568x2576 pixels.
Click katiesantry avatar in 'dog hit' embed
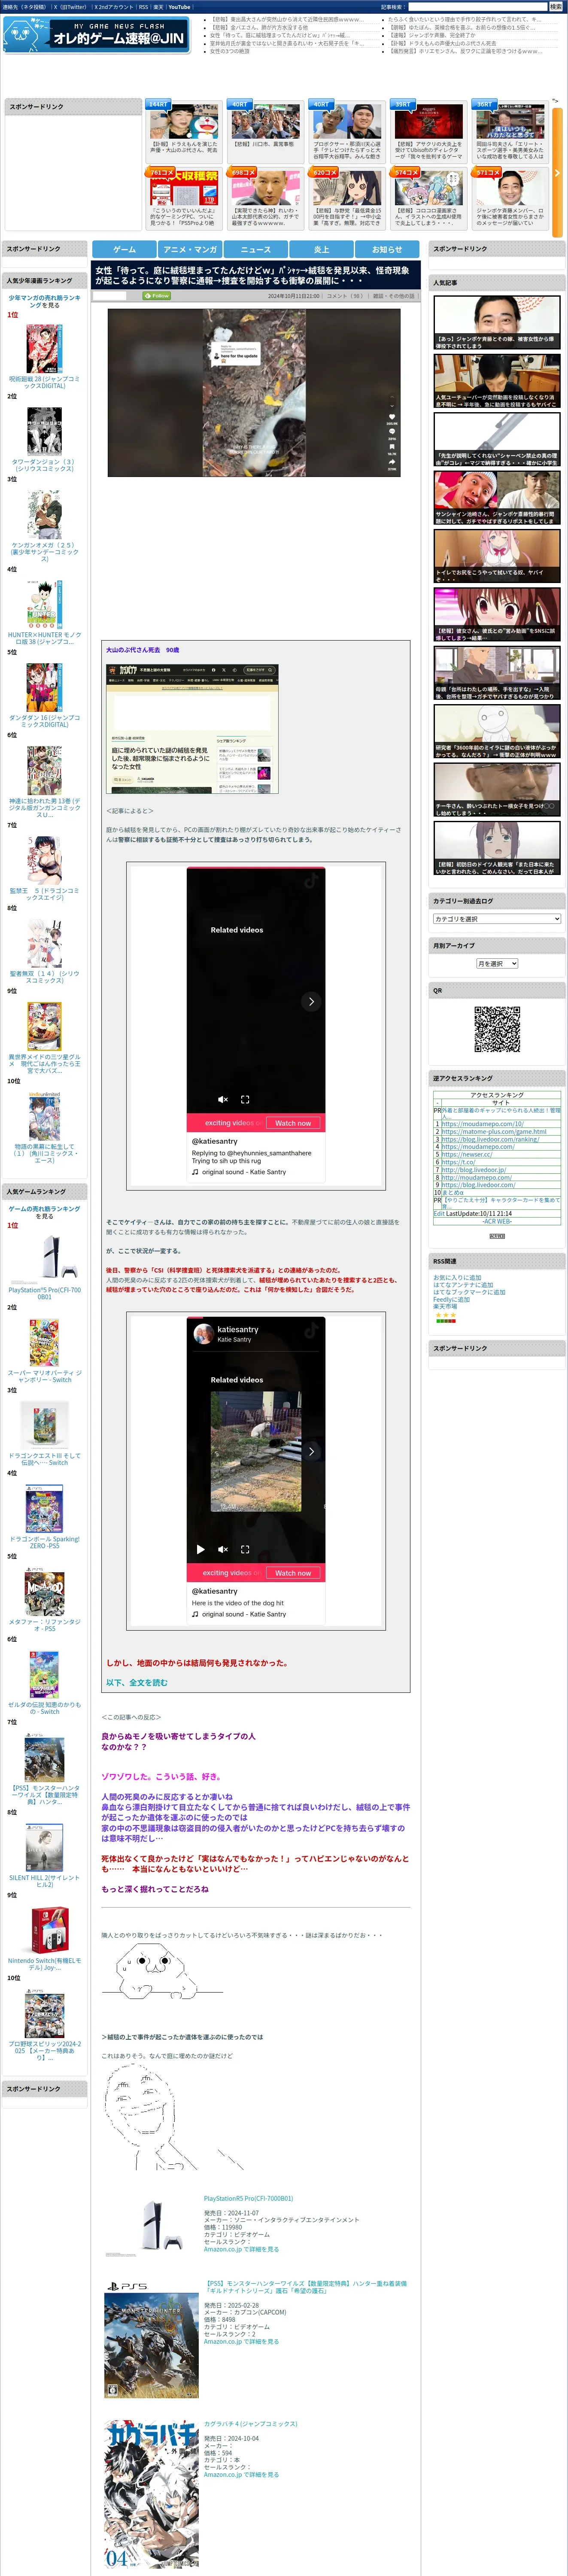coord(203,1334)
